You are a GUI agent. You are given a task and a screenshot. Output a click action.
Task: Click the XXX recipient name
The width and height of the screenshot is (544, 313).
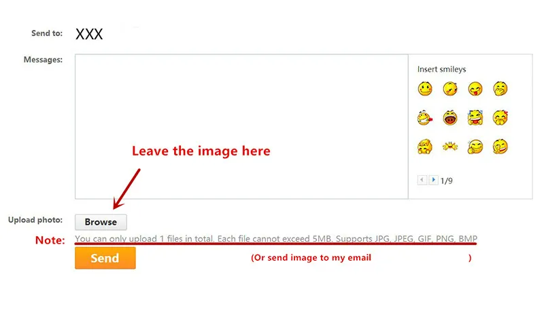(x=89, y=34)
